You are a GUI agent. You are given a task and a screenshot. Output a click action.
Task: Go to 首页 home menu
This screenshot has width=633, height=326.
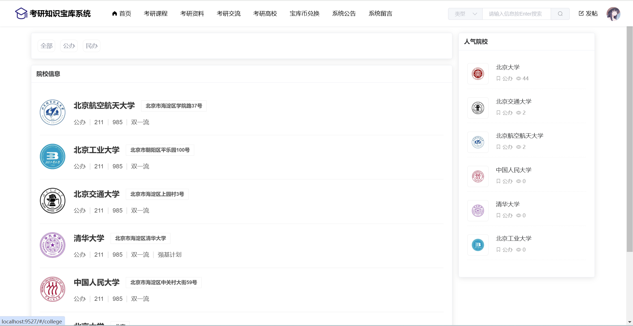(x=122, y=14)
